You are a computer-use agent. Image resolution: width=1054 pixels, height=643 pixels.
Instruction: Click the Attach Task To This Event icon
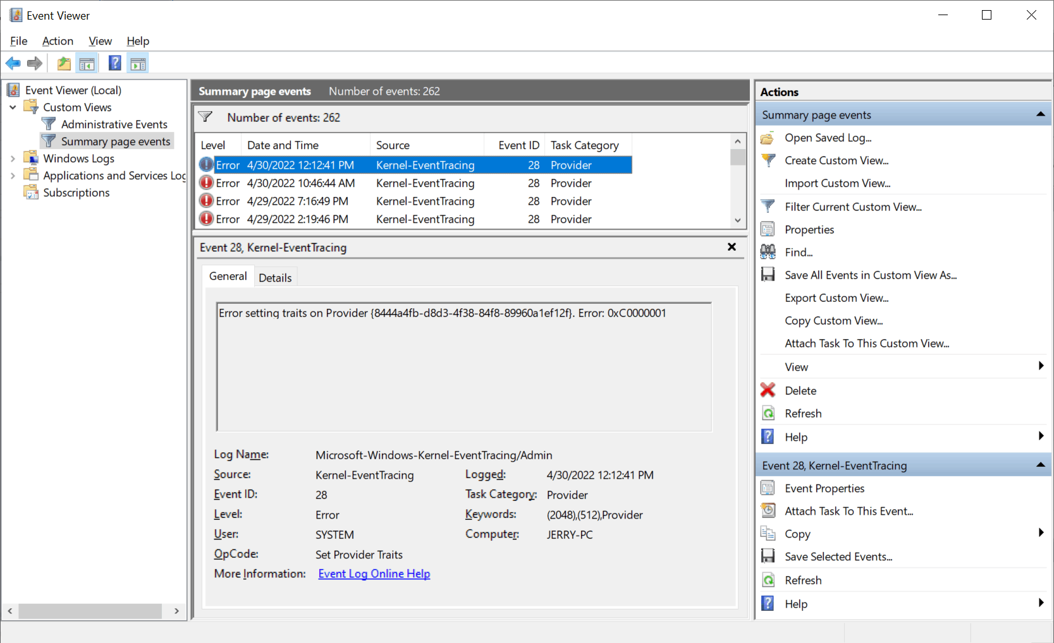768,511
